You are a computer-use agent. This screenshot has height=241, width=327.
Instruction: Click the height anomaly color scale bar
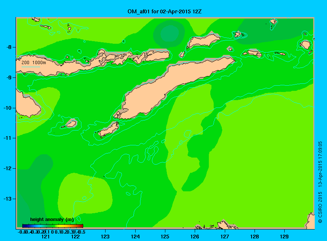53,226
